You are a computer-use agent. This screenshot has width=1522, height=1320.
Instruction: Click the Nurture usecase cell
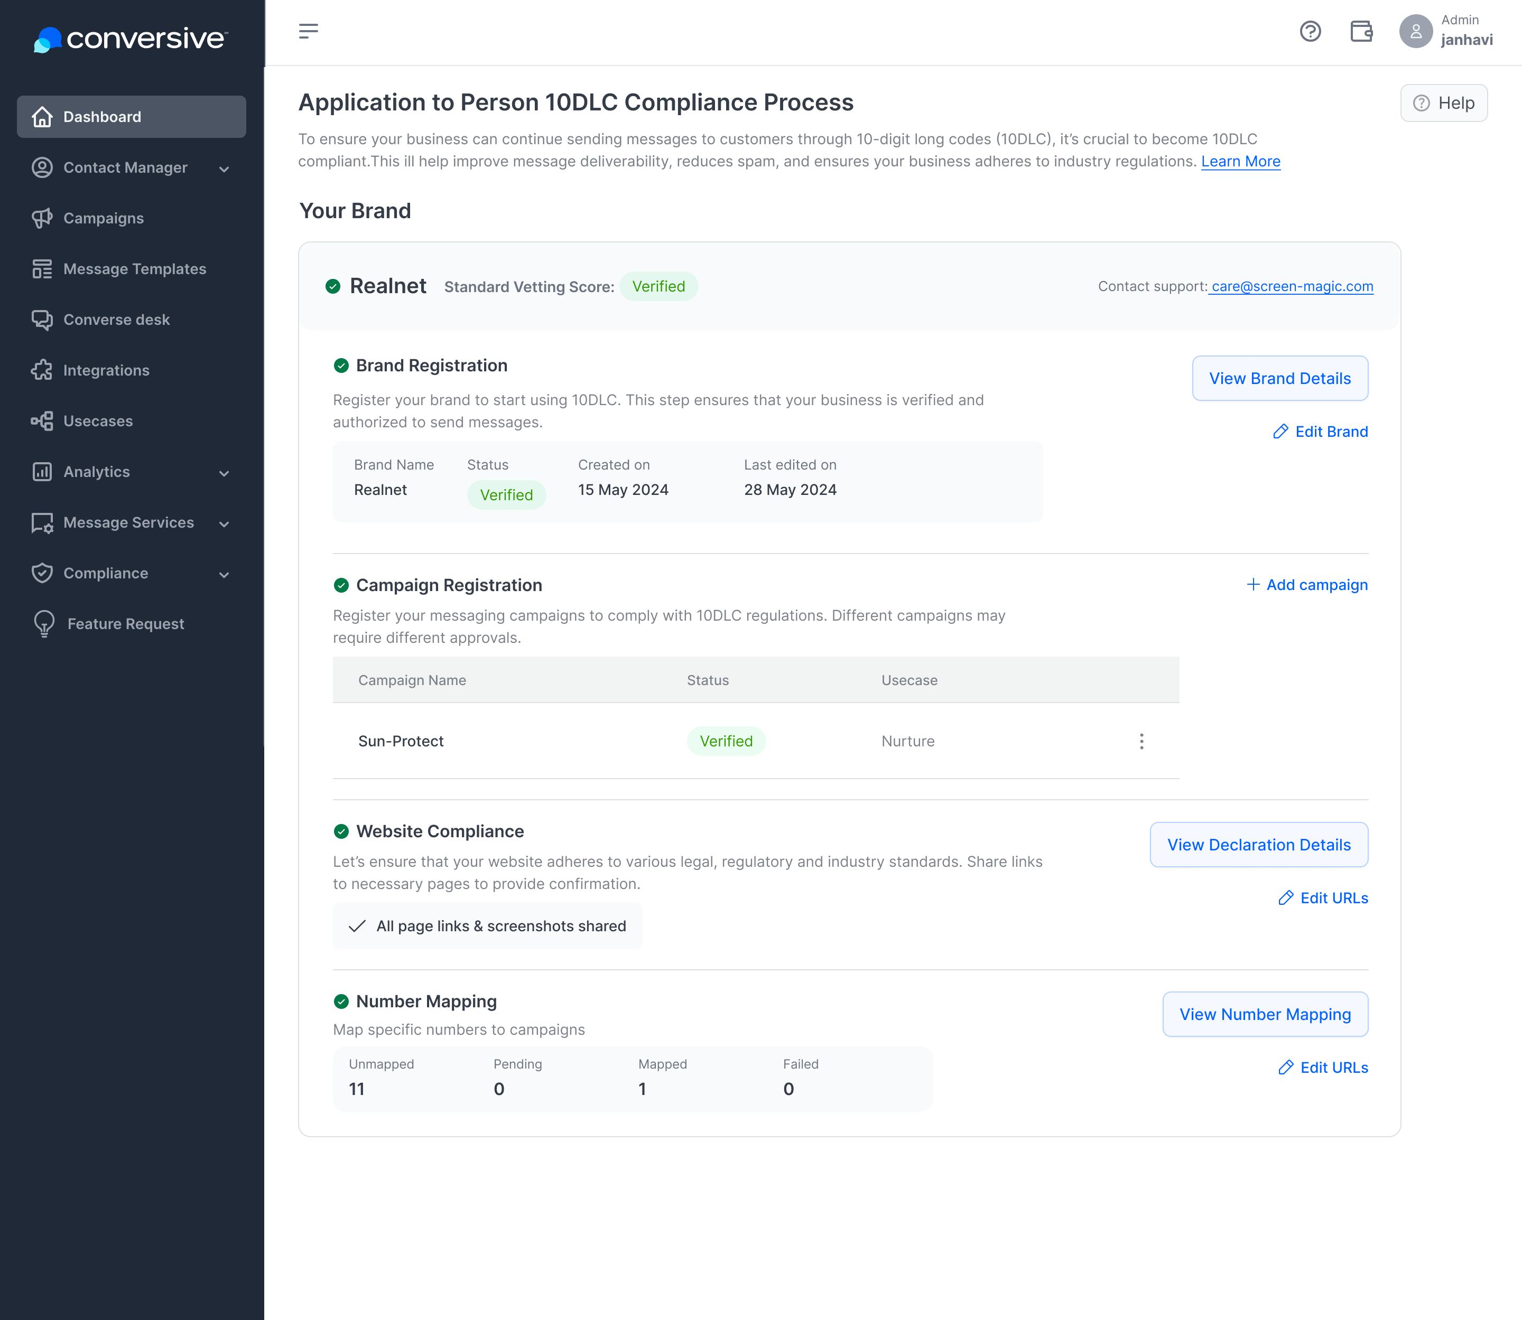[x=908, y=741]
